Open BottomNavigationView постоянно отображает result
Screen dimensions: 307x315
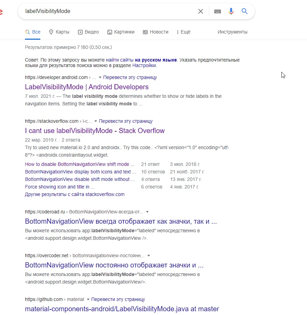pyautogui.click(x=114, y=265)
